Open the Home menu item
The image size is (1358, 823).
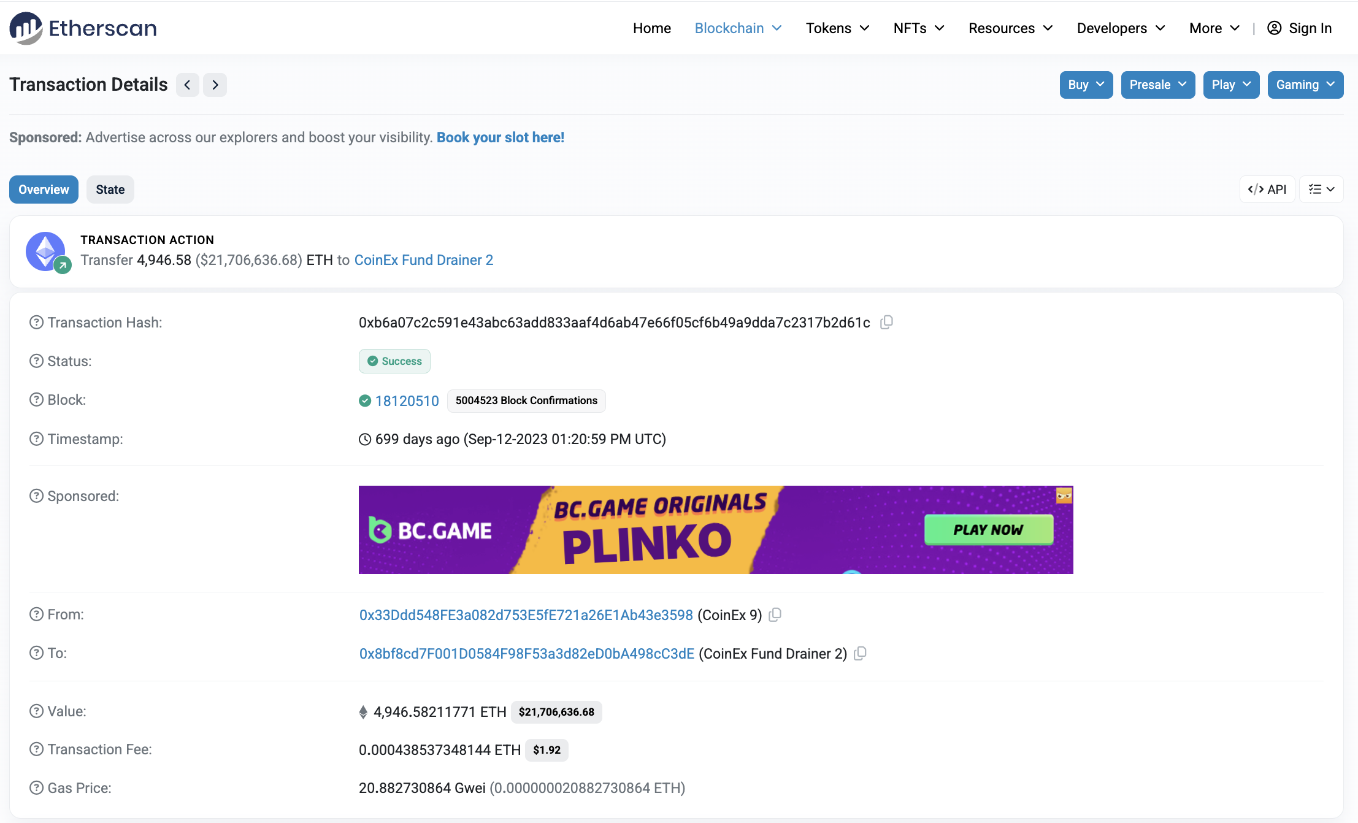pos(651,28)
